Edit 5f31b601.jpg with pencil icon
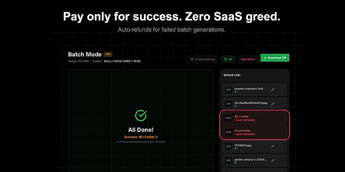 (273, 146)
